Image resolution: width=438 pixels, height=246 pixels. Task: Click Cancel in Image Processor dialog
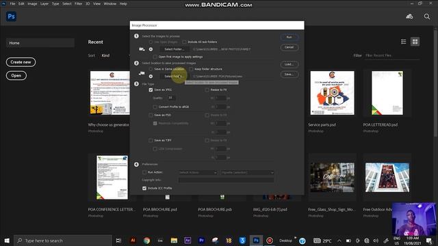tap(289, 47)
